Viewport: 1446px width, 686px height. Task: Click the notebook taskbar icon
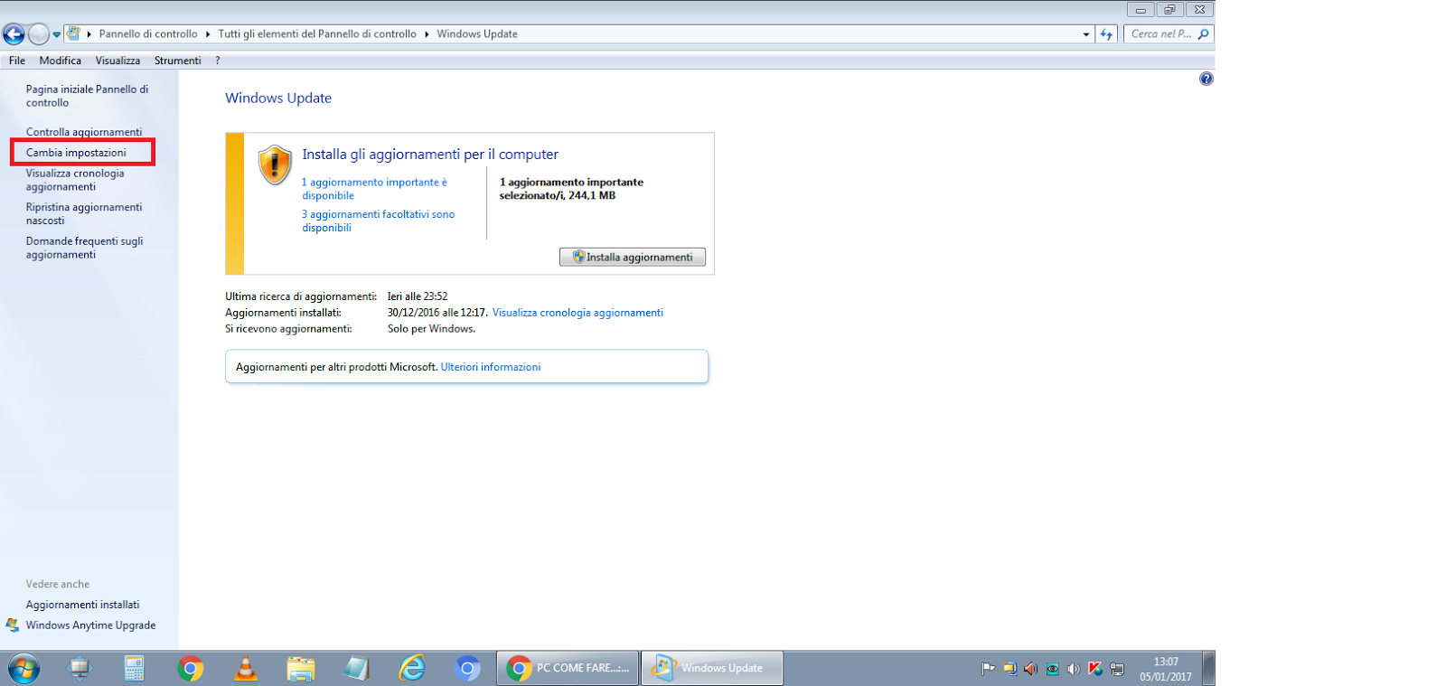(356, 669)
